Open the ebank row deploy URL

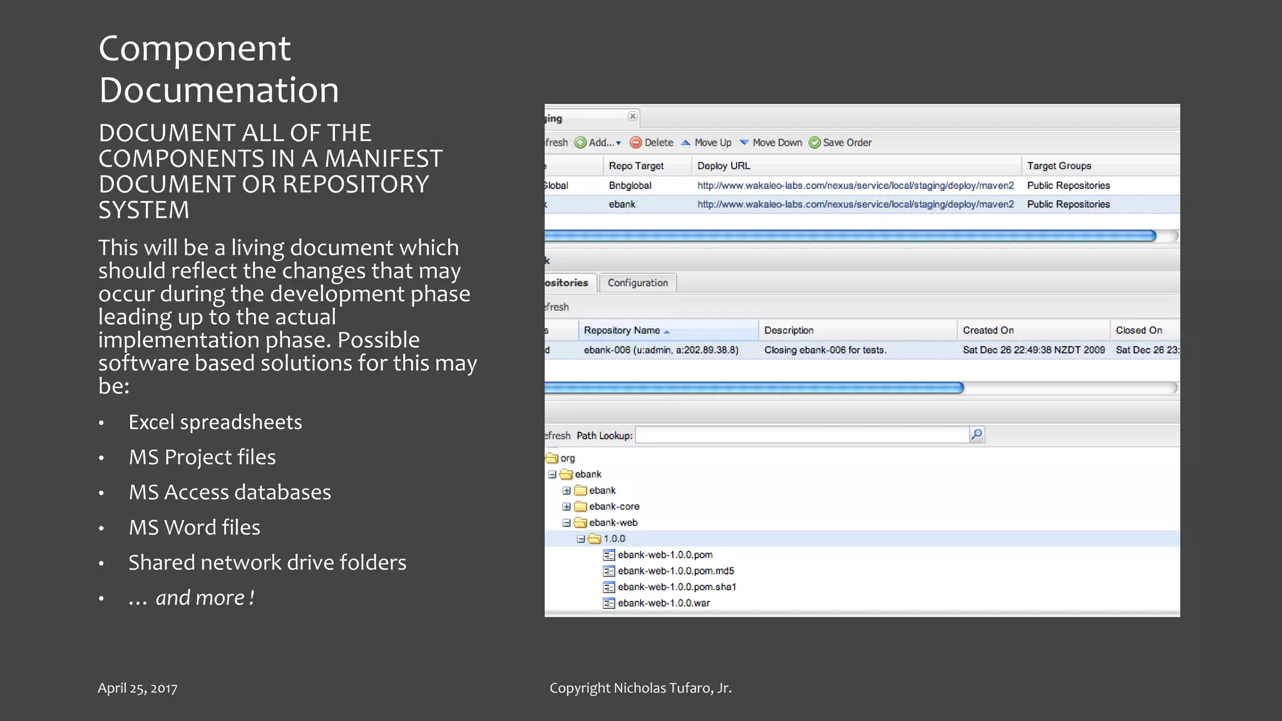pos(856,205)
